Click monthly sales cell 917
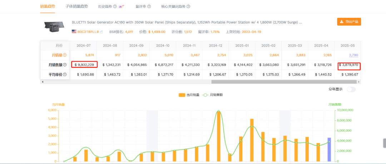 (x=118, y=55)
